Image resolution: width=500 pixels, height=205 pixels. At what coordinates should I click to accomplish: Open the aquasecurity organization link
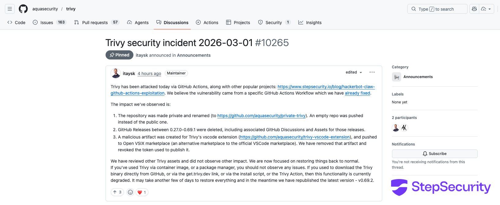pyautogui.click(x=45, y=9)
